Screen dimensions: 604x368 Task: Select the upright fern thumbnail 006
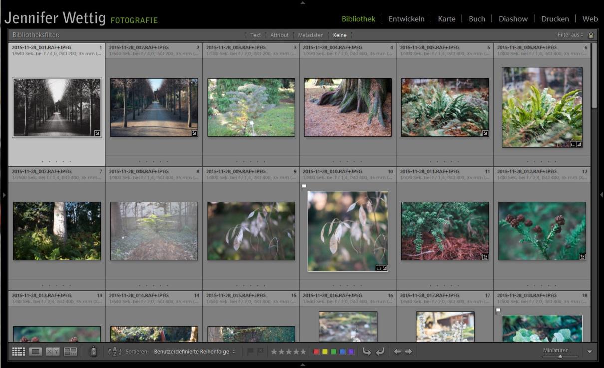[x=542, y=107]
